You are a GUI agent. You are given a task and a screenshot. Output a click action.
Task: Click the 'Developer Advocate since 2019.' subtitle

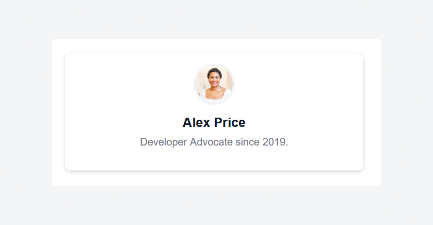pyautogui.click(x=214, y=142)
